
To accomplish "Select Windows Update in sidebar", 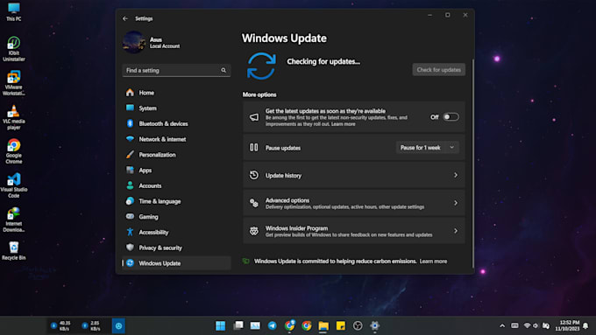I will coord(177,263).
